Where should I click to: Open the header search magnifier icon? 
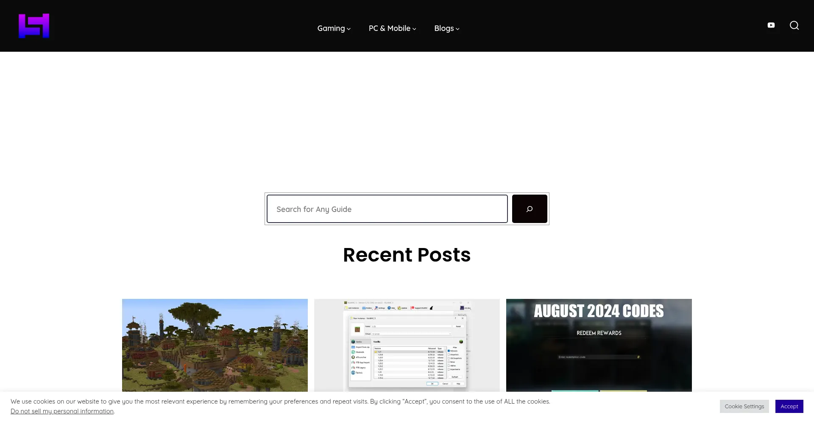[x=794, y=25]
